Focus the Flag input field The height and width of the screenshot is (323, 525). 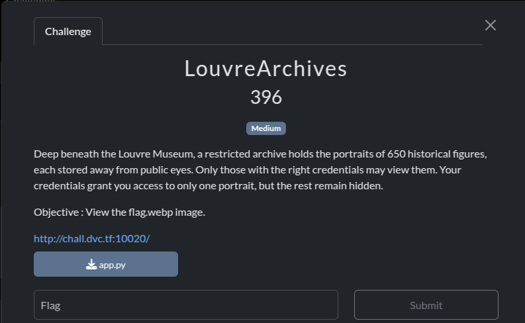coord(186,304)
